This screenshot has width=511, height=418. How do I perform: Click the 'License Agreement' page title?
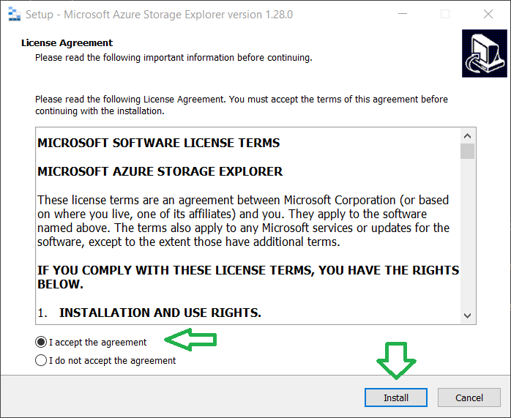pos(67,42)
